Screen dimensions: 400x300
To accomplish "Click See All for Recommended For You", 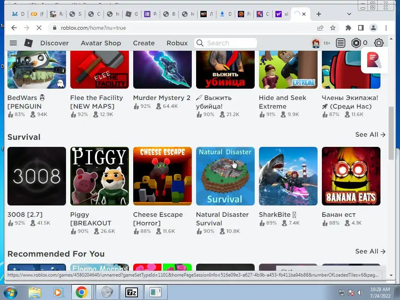I will tap(370, 251).
